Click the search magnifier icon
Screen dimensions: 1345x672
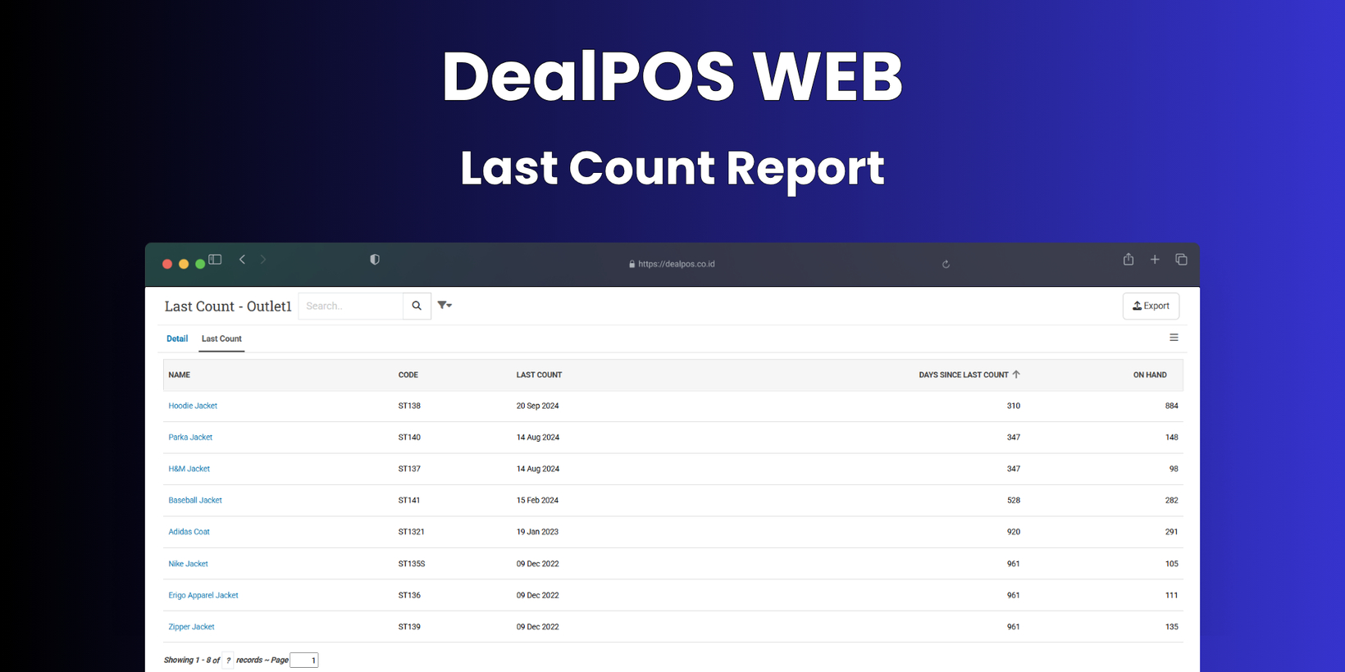pyautogui.click(x=417, y=306)
